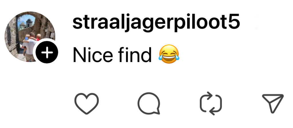Screen dimensions: 293x128
Task: Select the "Nice find" post text
Action: pos(112,55)
